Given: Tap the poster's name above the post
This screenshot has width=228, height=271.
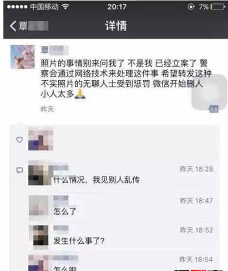Looking at the screenshot, I should (x=55, y=50).
